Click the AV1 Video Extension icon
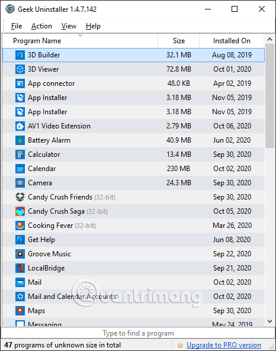 tap(20, 126)
